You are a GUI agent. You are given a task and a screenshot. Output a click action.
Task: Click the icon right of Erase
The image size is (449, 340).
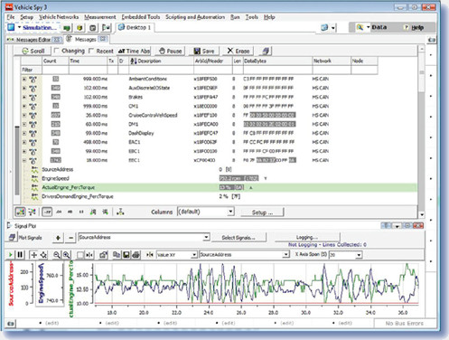266,51
